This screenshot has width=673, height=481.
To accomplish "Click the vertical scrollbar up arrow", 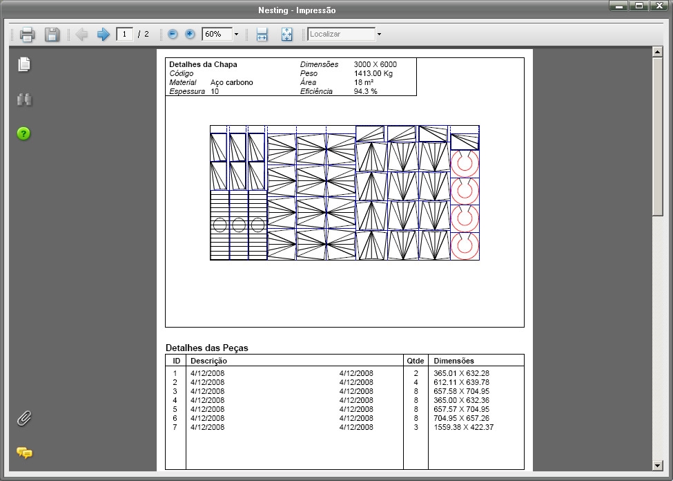I will pos(658,53).
